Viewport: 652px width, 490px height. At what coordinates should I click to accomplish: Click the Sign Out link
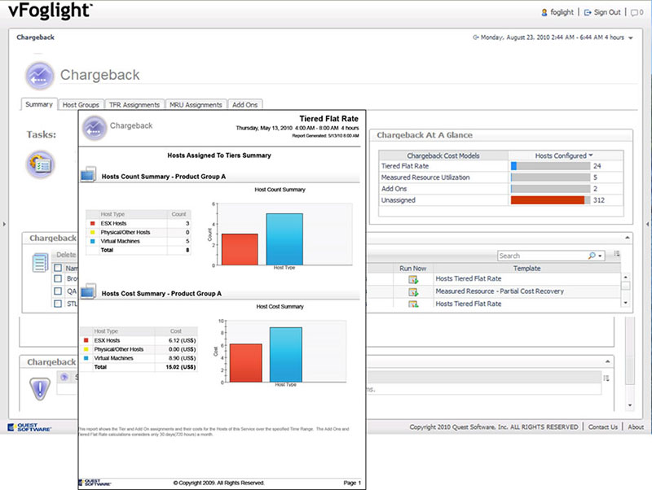coord(606,12)
